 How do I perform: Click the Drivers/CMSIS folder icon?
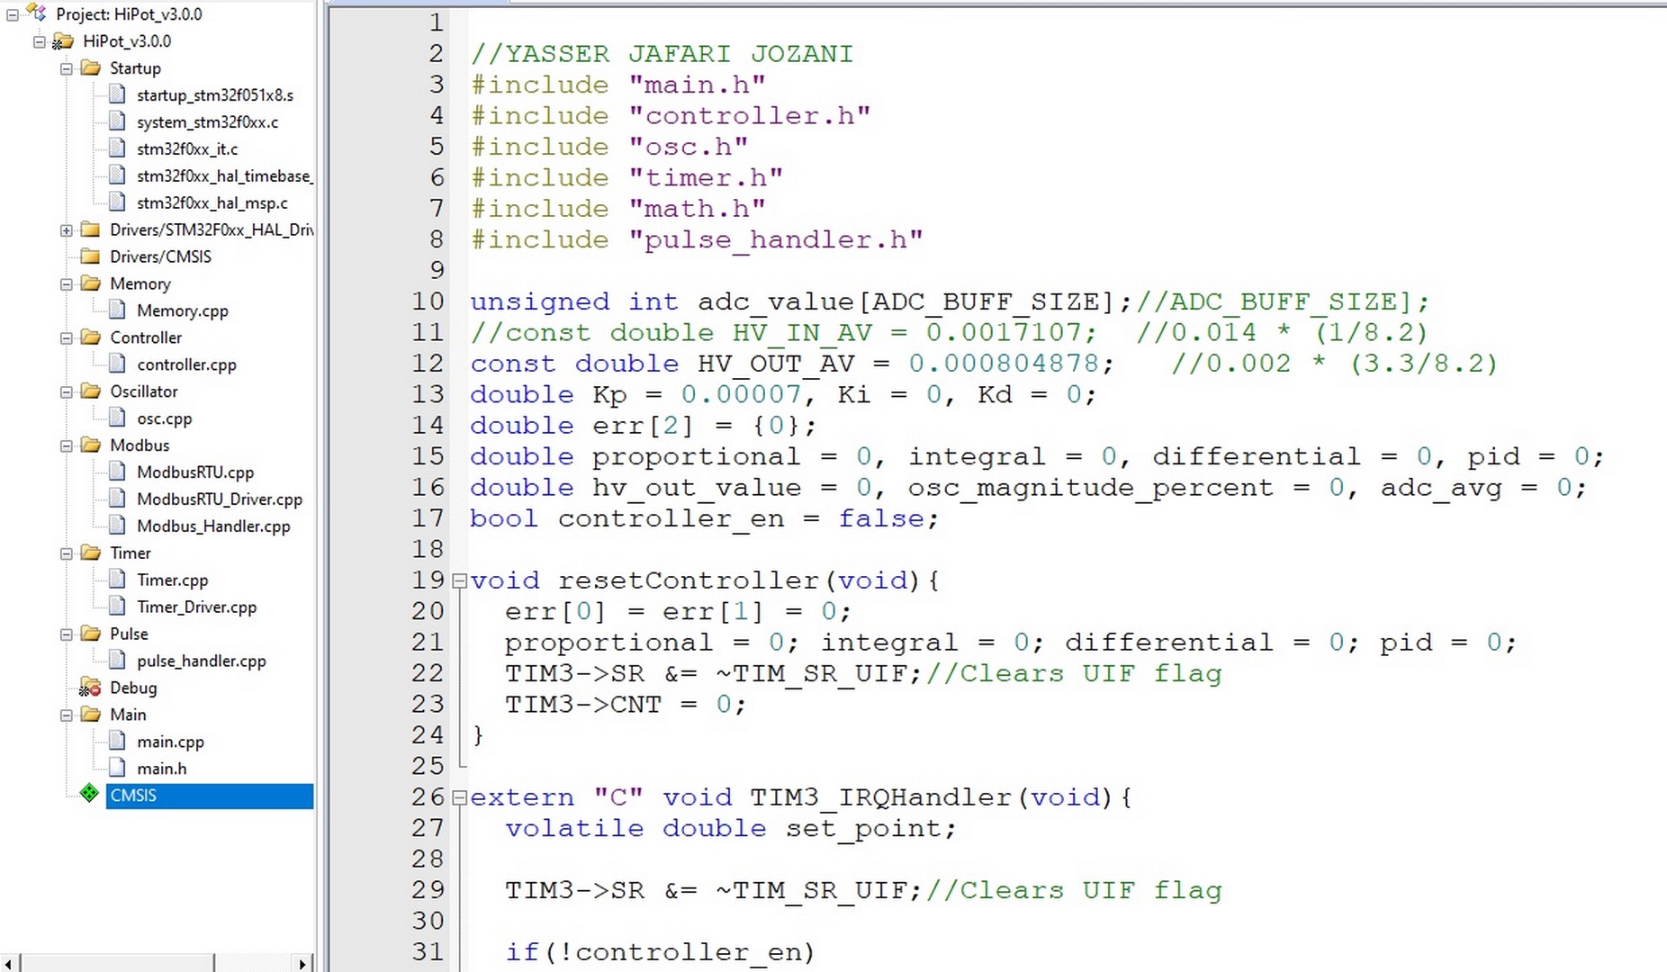pos(90,256)
